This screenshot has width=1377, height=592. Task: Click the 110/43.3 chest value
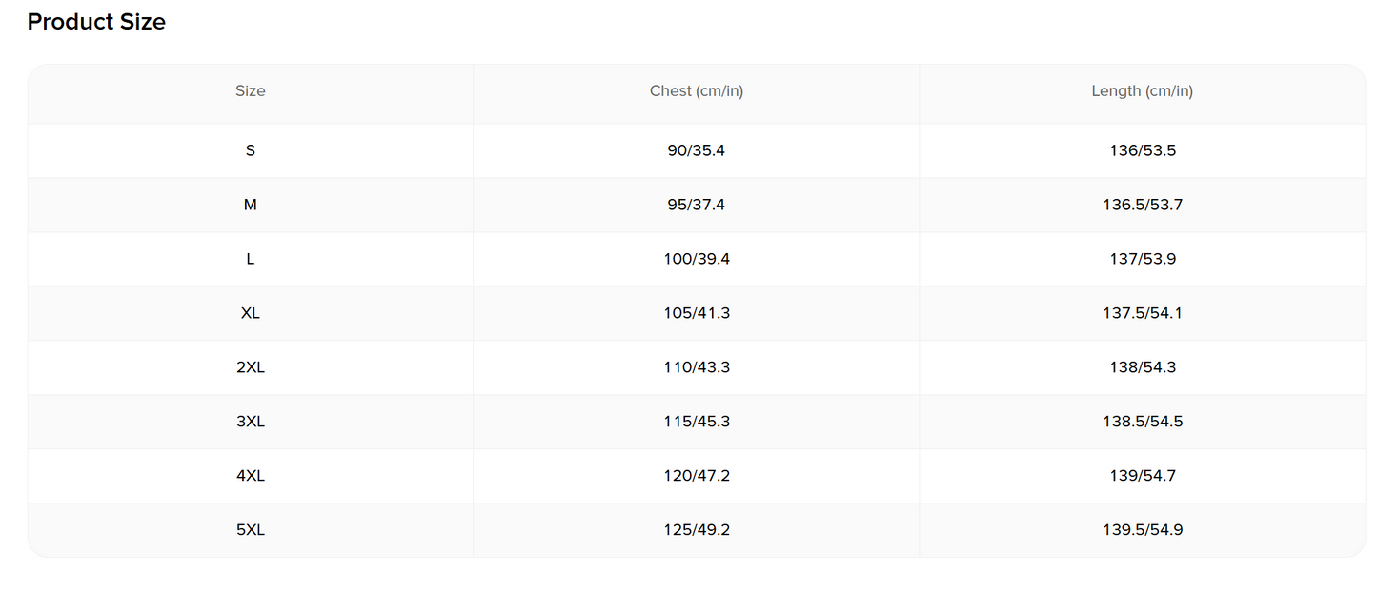[x=697, y=367]
